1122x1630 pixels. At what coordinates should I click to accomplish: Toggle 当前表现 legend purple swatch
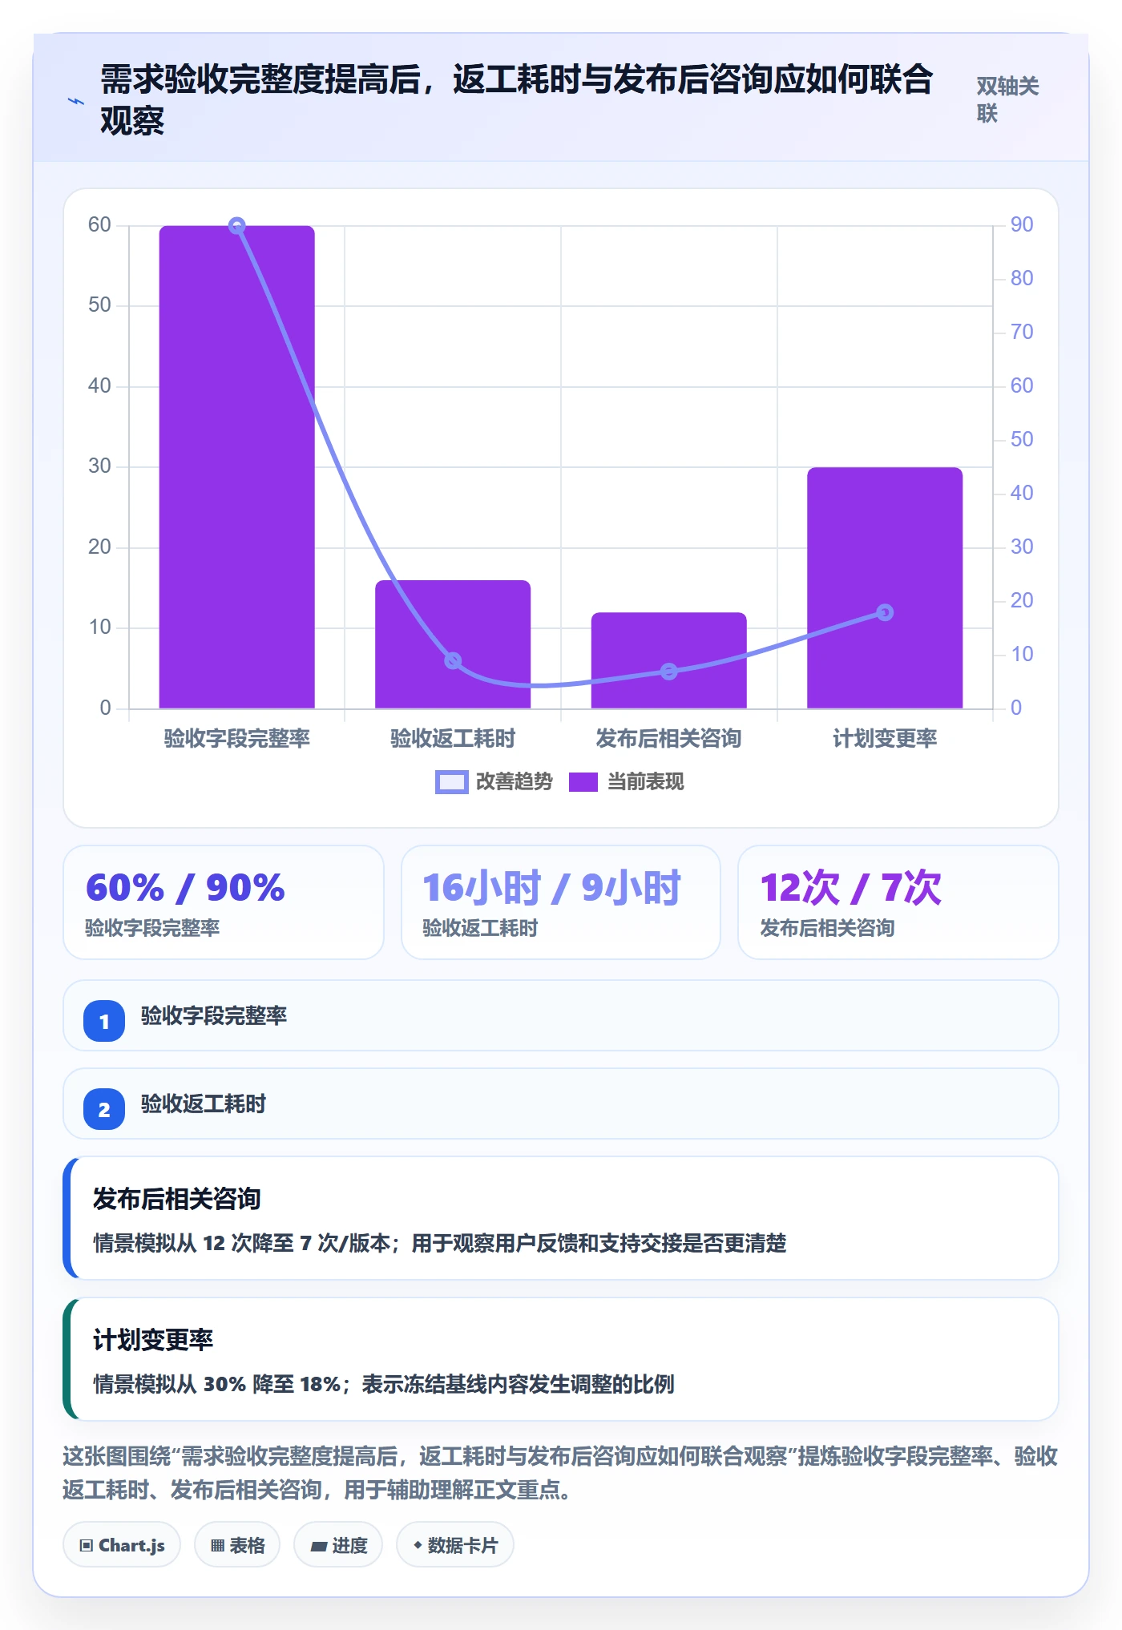(583, 782)
